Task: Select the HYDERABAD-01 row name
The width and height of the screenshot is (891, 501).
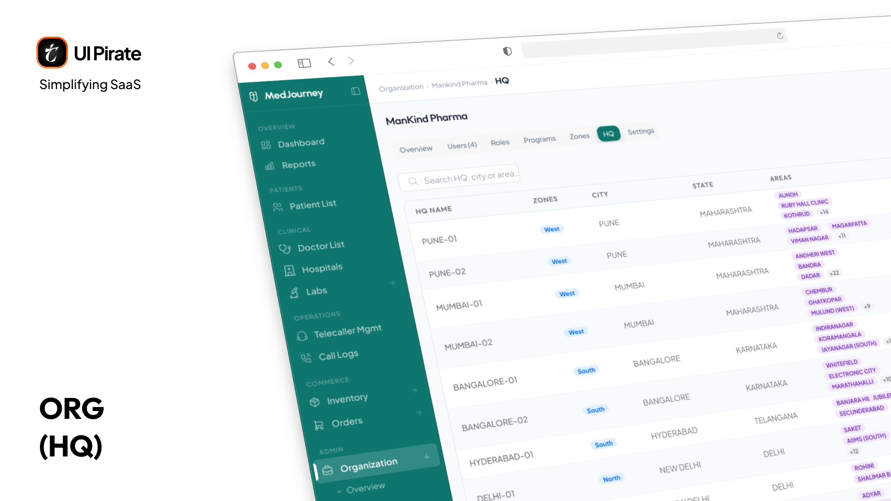Action: (x=501, y=459)
